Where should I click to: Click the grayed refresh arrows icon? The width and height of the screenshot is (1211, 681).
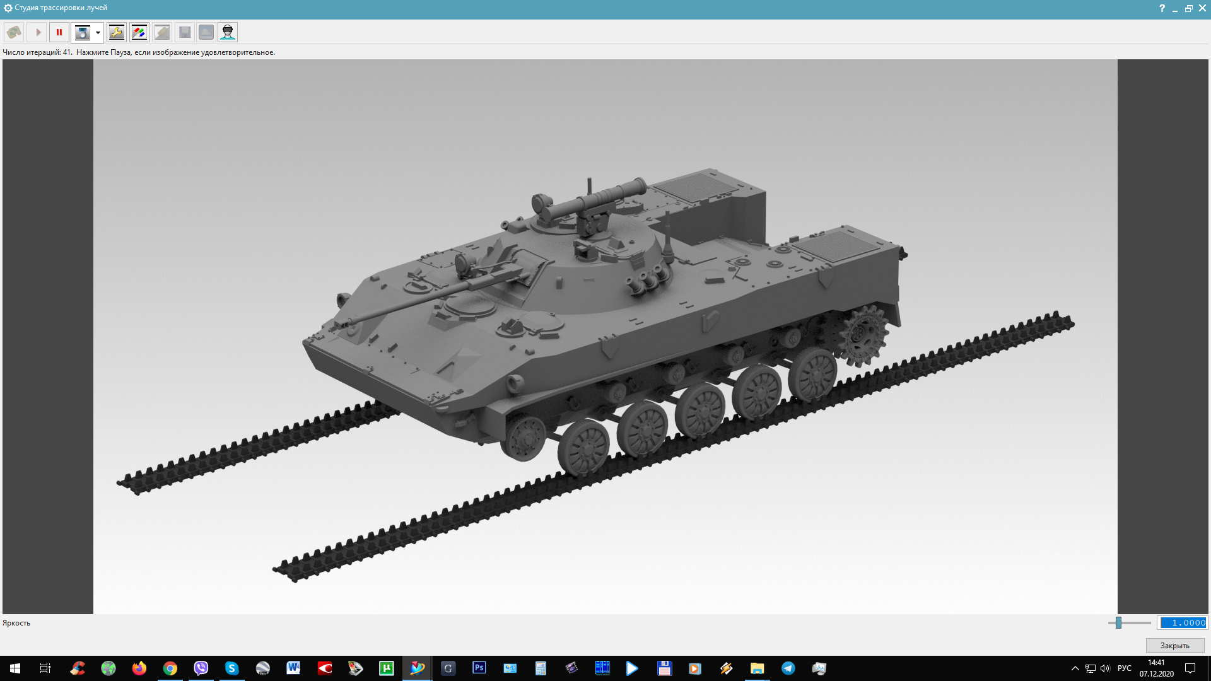pos(14,32)
